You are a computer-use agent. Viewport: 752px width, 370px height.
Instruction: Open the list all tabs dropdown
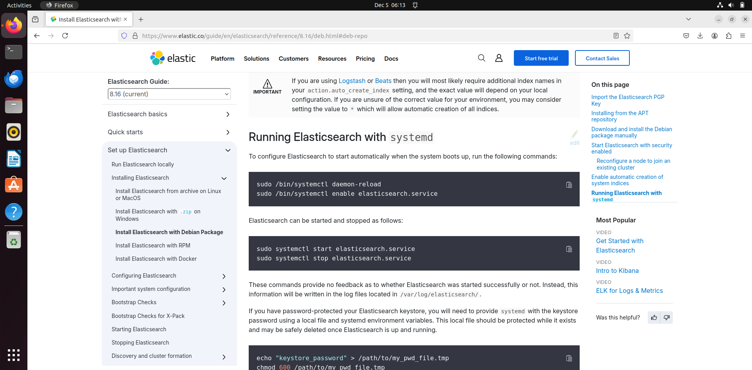click(689, 19)
